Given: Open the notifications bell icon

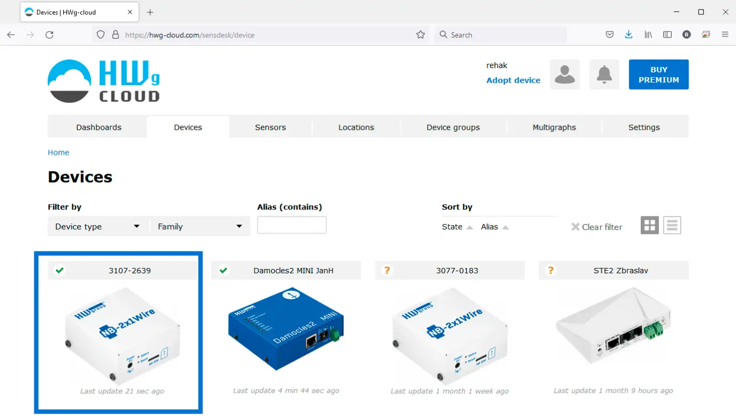Looking at the screenshot, I should [604, 74].
